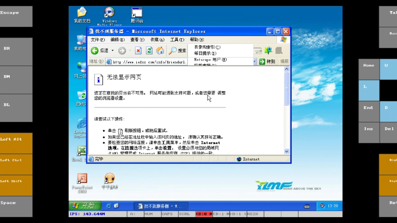Viewport: 397px width, 223px height.
Task: Click the Mail envelope toolbar icon
Action: click(x=258, y=51)
